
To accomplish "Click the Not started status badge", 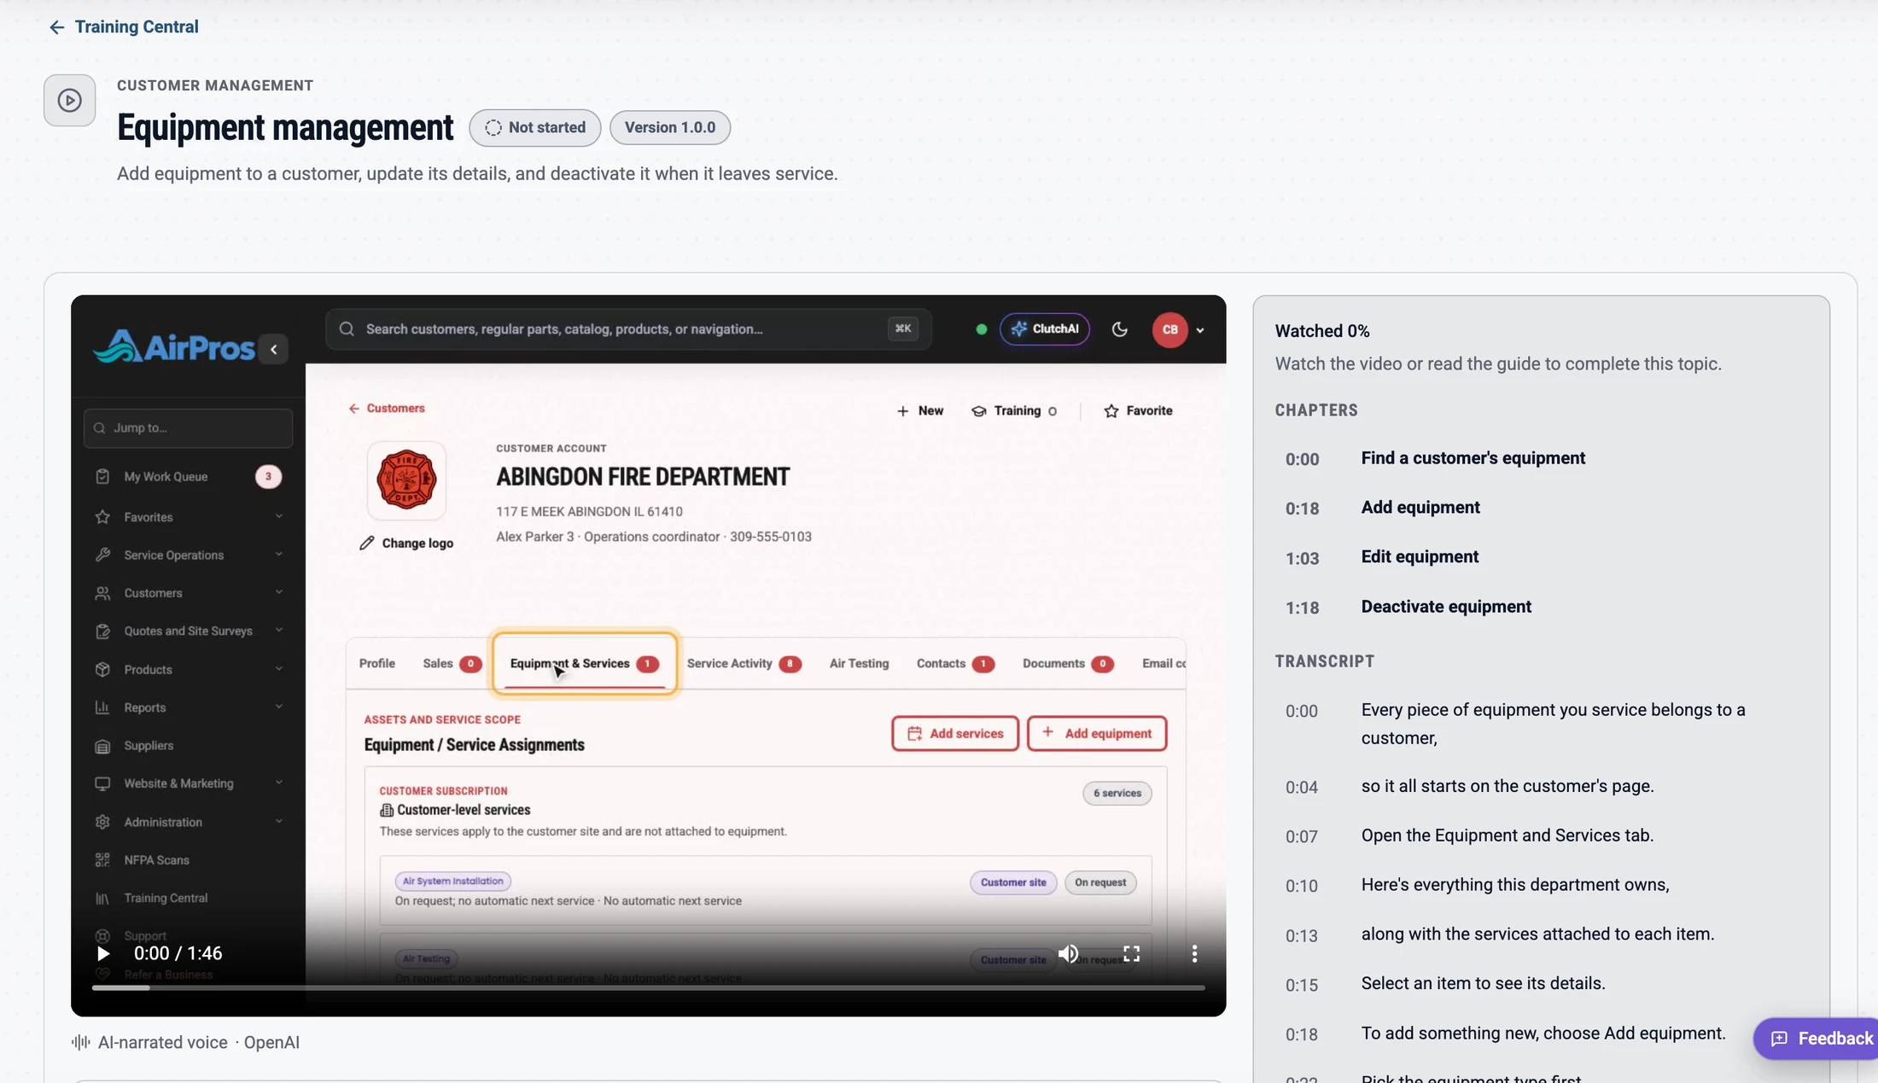I will tap(535, 127).
